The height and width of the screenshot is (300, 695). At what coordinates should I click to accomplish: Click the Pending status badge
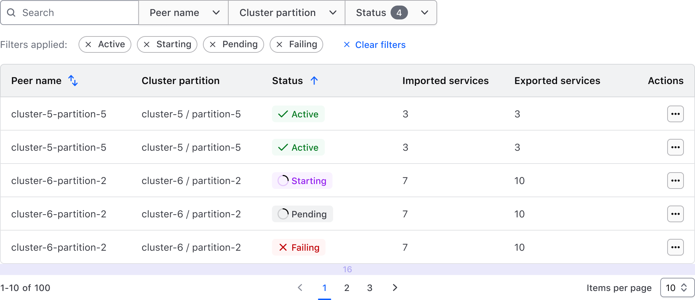pos(302,214)
